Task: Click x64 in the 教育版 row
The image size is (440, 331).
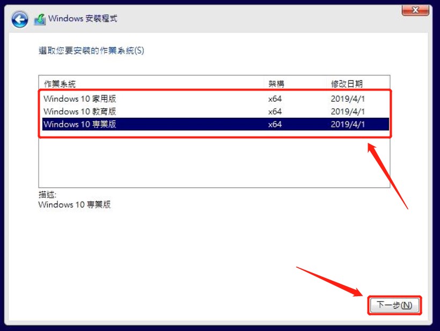Action: click(x=275, y=111)
